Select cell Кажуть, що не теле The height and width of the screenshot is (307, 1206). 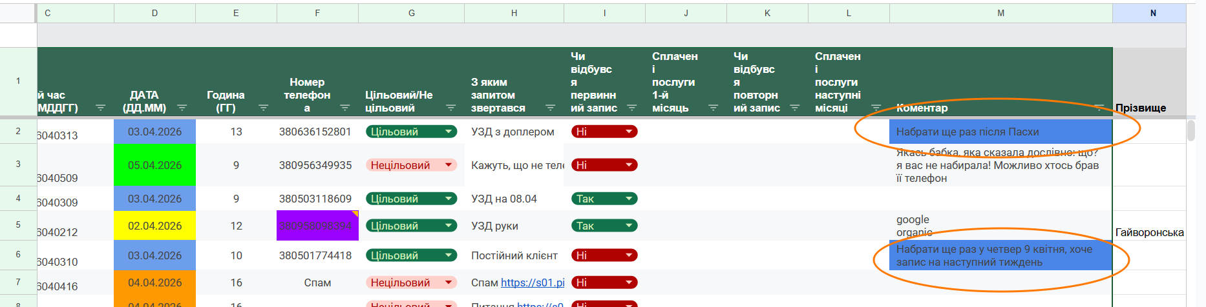(514, 165)
